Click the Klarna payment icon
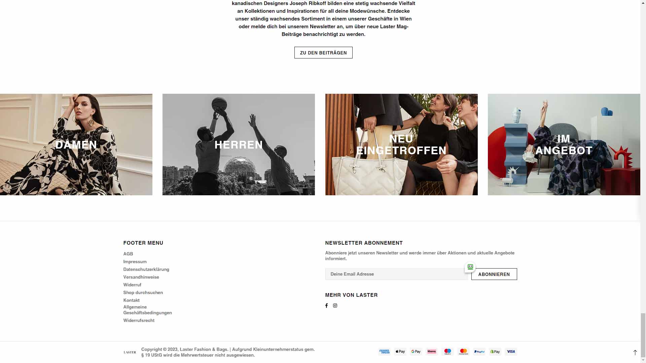This screenshot has height=363, width=646. point(432,352)
